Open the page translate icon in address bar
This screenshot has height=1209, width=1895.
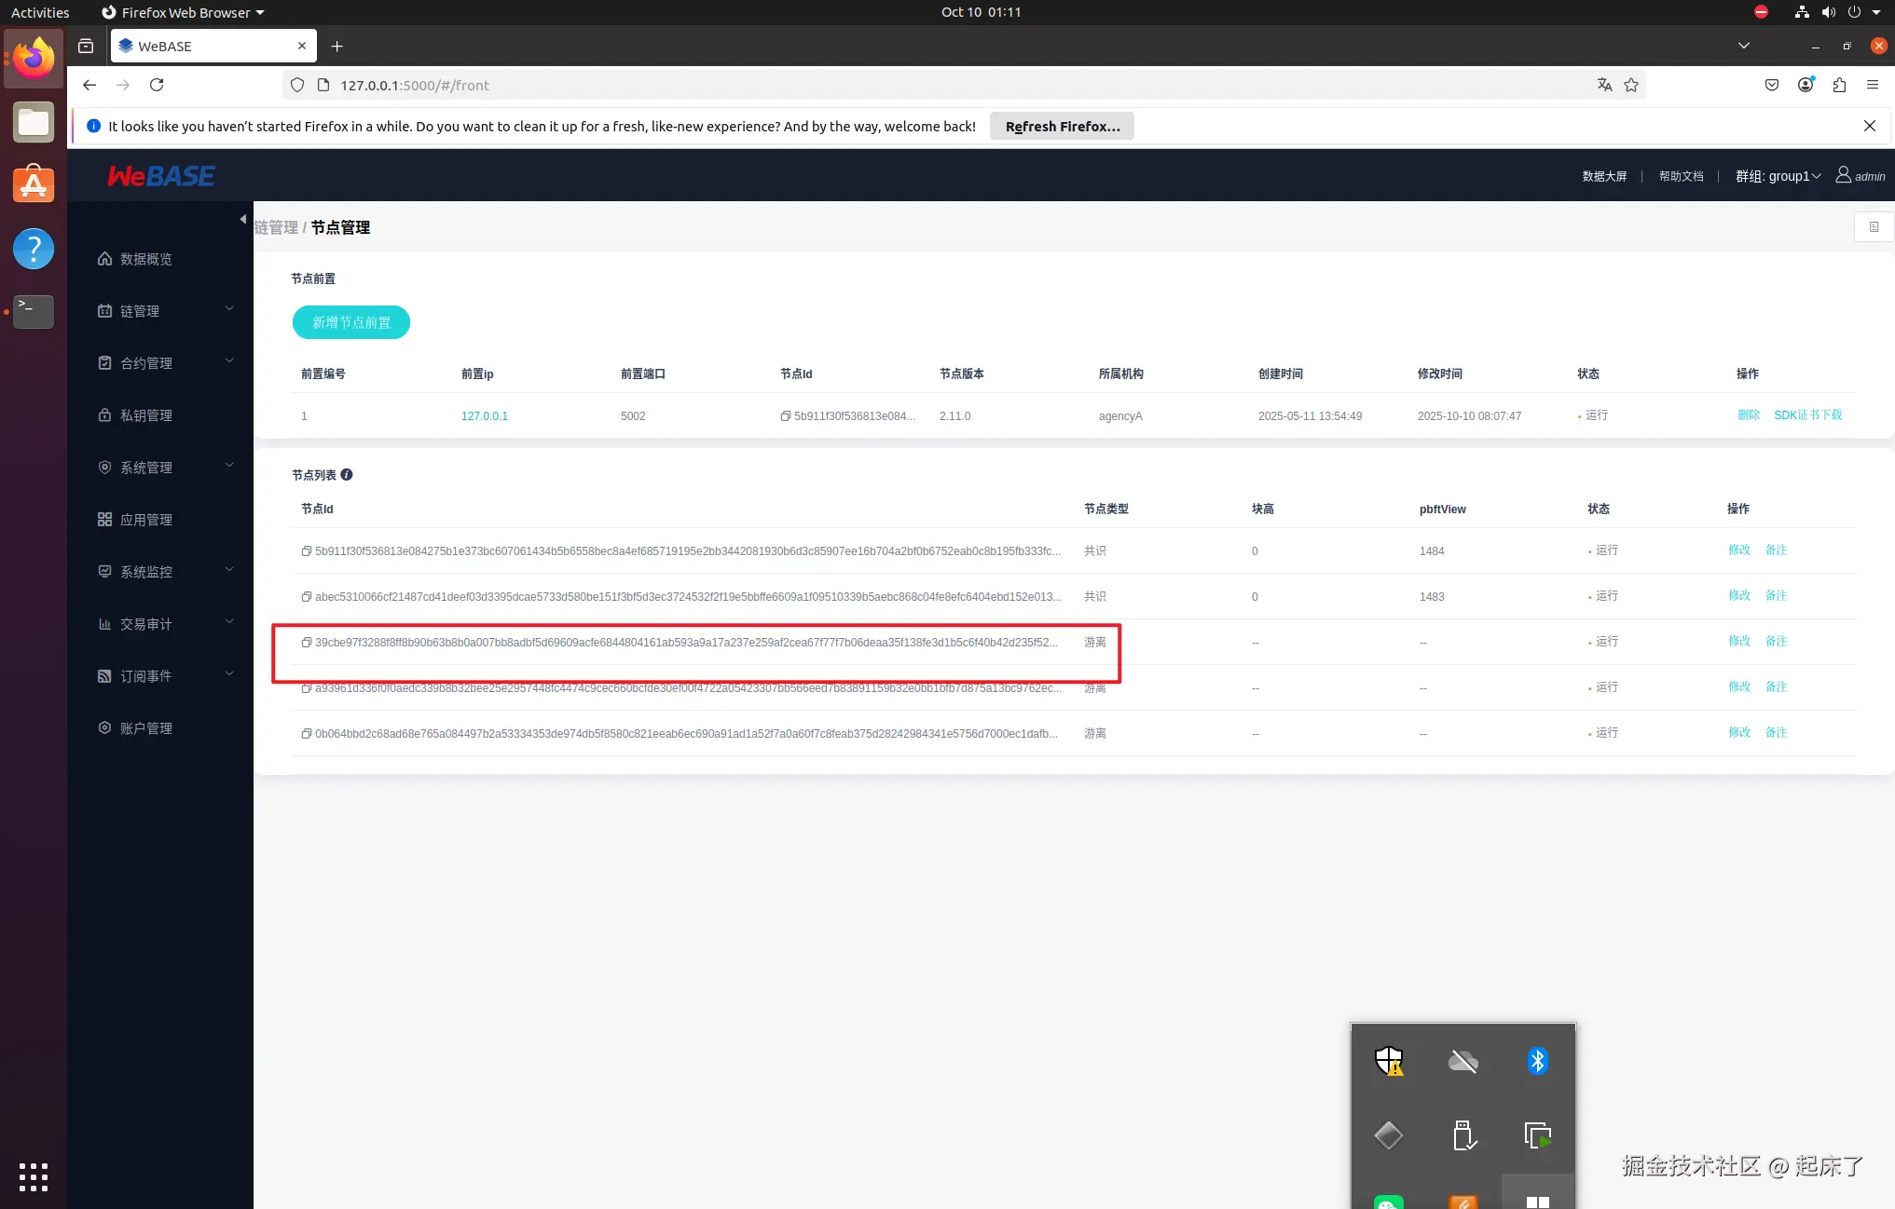1604,85
